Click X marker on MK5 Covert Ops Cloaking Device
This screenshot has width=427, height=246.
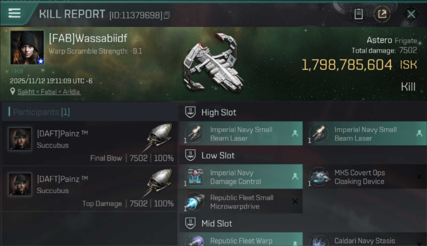click(x=419, y=176)
